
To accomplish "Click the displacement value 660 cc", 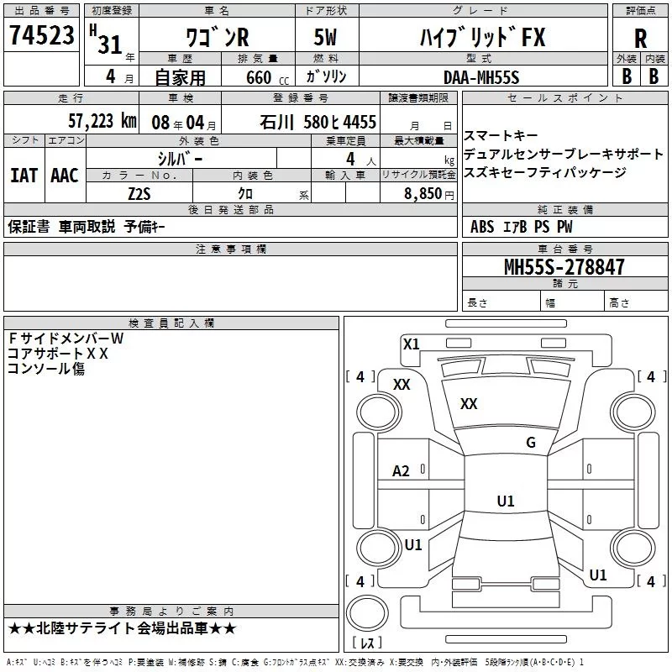I will [x=267, y=77].
